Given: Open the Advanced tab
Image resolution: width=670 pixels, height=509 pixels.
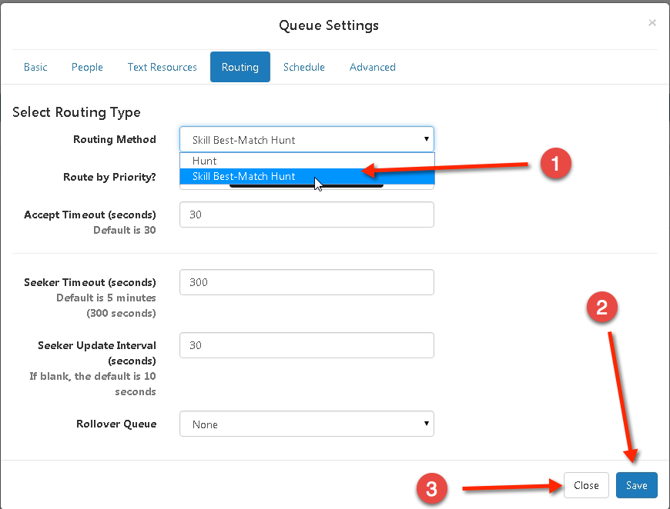Looking at the screenshot, I should (x=373, y=67).
